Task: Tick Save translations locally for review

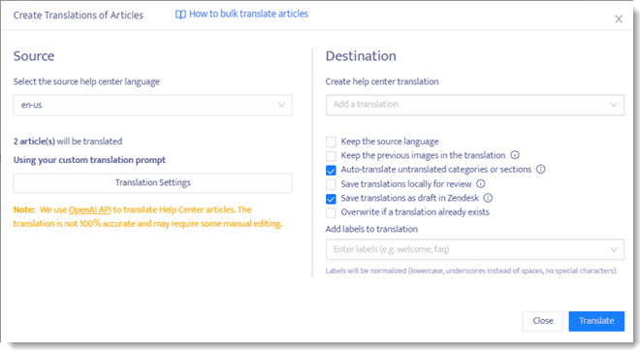Action: tap(331, 184)
